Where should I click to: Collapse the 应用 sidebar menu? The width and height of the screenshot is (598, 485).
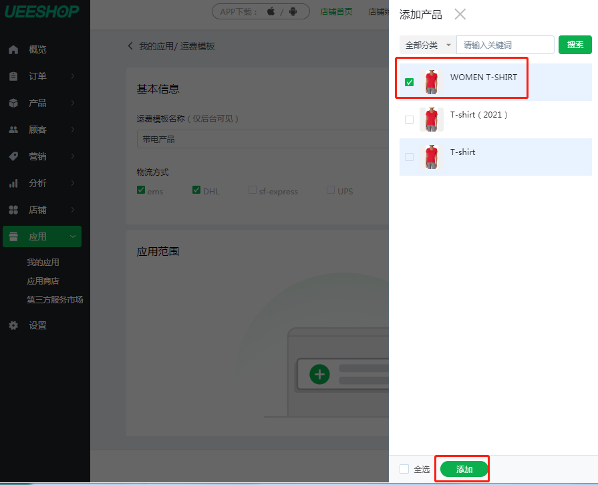click(x=42, y=236)
